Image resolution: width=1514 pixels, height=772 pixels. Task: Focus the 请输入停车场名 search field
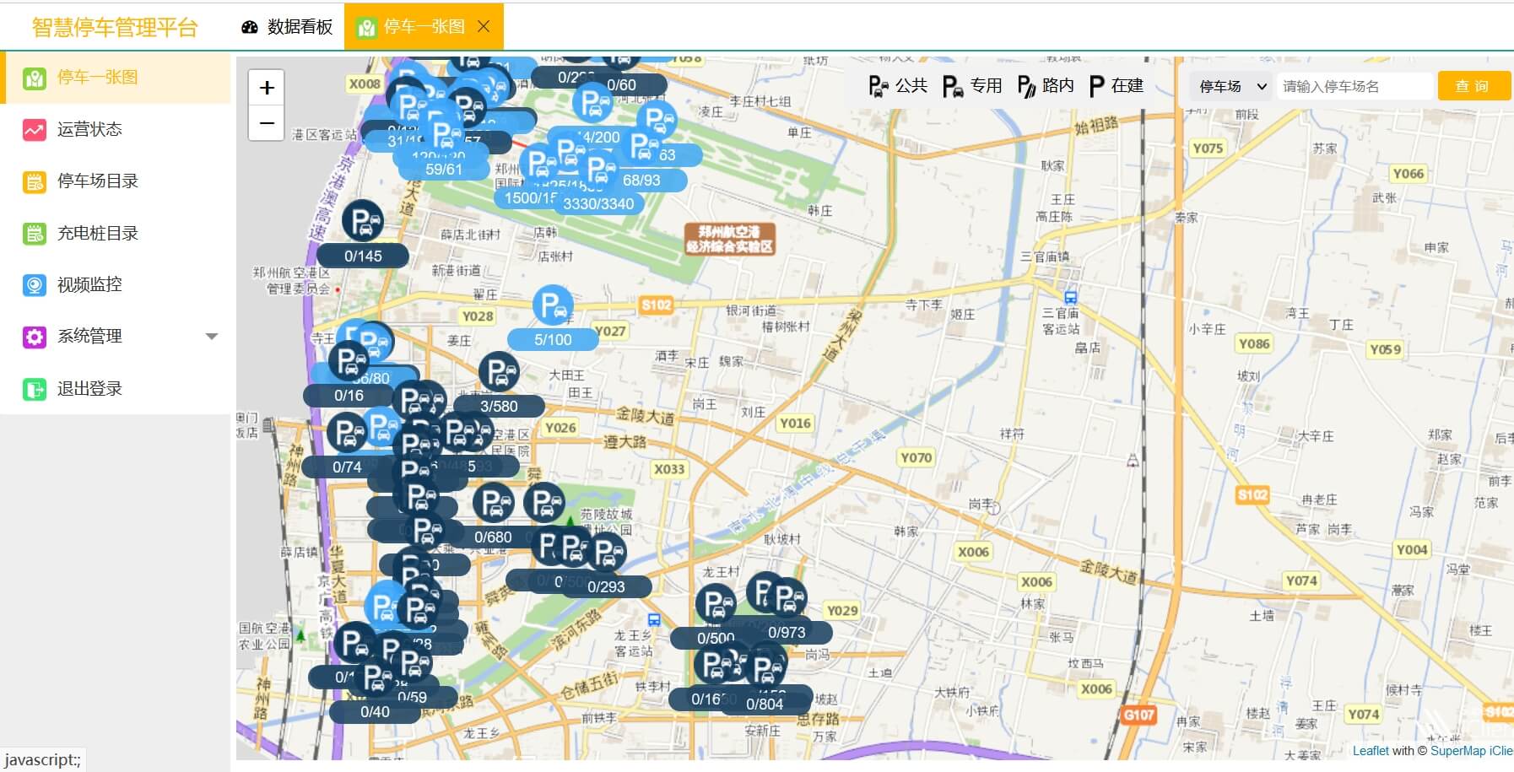coord(1355,86)
